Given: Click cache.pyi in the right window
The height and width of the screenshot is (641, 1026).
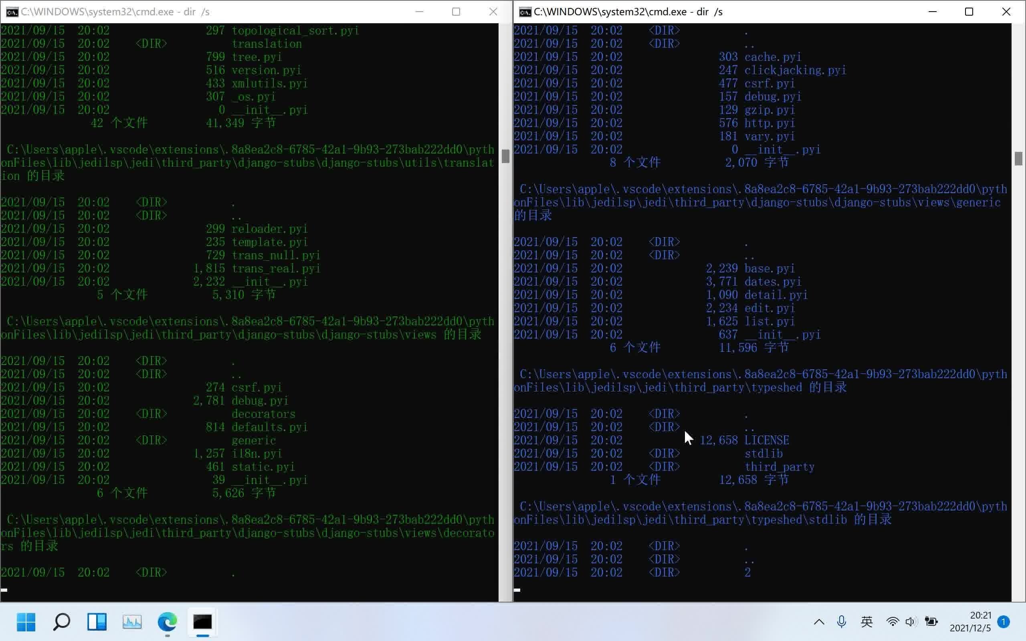Looking at the screenshot, I should click(773, 57).
